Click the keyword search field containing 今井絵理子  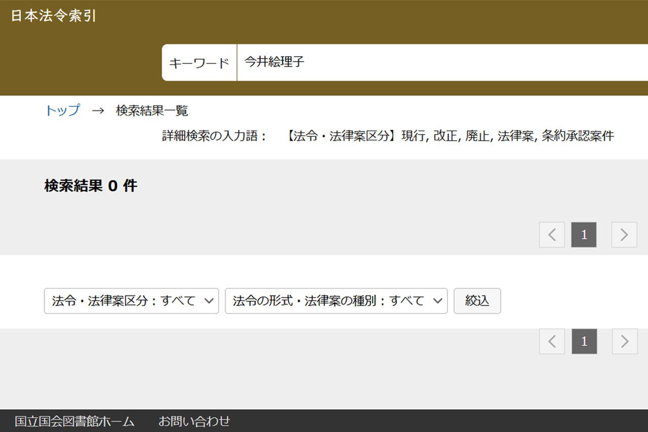click(x=354, y=62)
